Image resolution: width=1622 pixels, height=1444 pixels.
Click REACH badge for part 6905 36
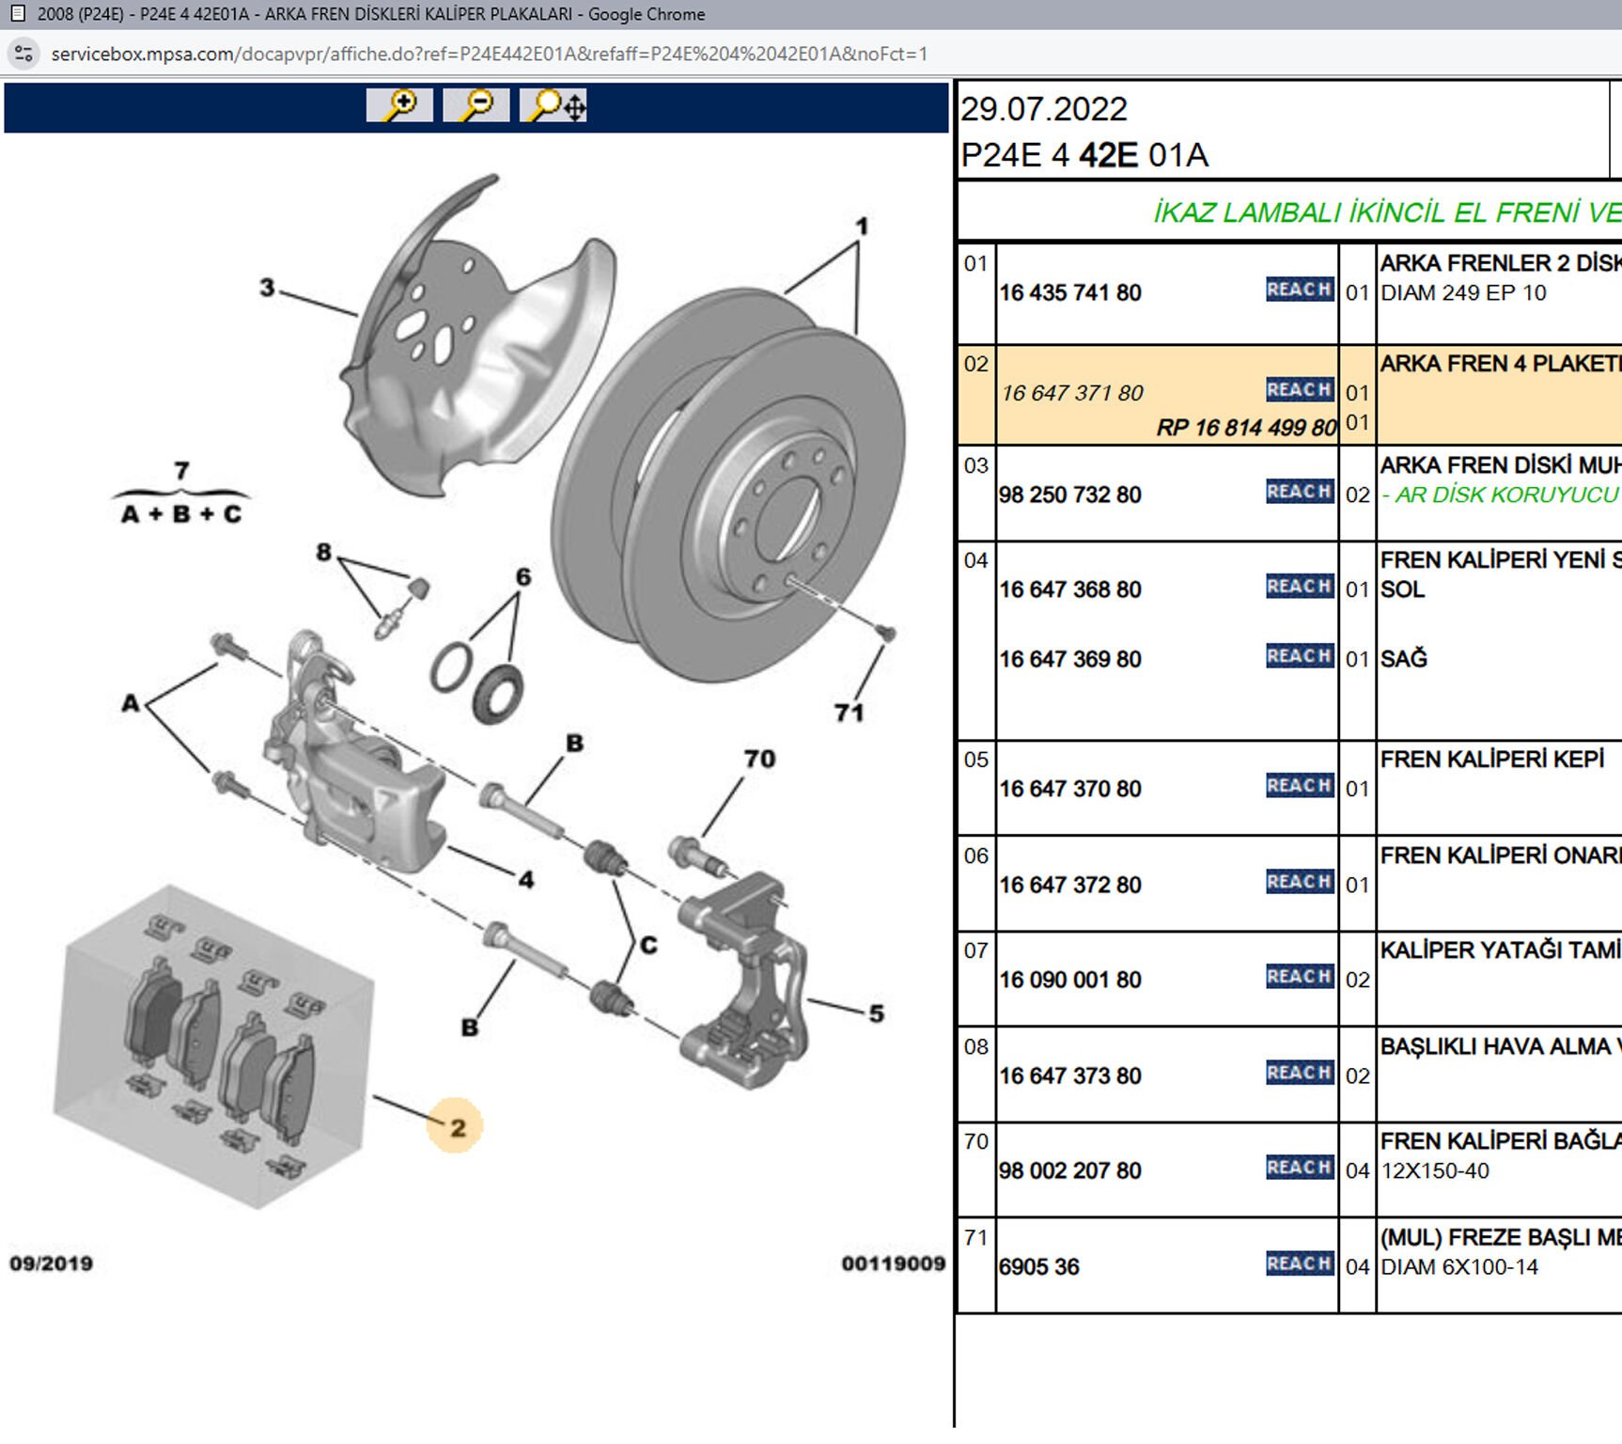tap(1299, 1263)
